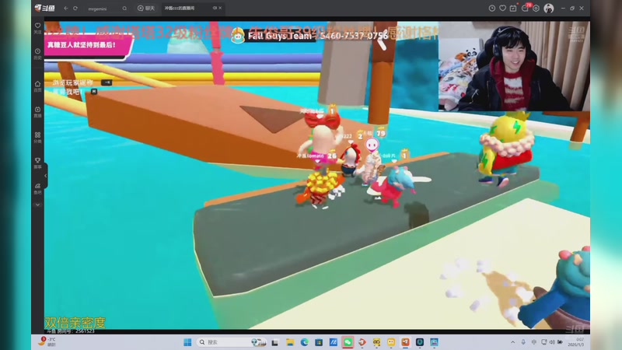Open the user profile avatar

(x=549, y=9)
